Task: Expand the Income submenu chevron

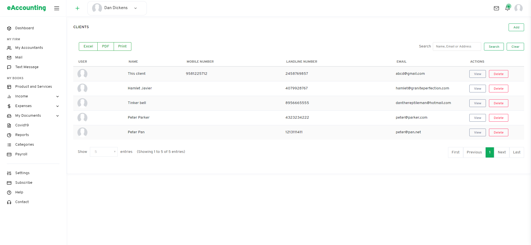Action: (58, 96)
